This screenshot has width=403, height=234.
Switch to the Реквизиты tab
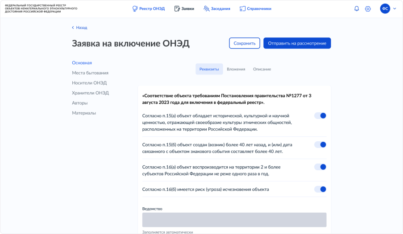click(209, 69)
